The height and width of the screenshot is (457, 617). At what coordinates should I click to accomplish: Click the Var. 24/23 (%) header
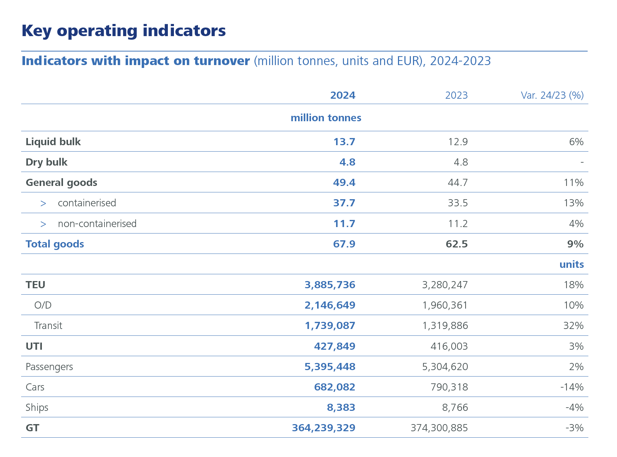[552, 95]
